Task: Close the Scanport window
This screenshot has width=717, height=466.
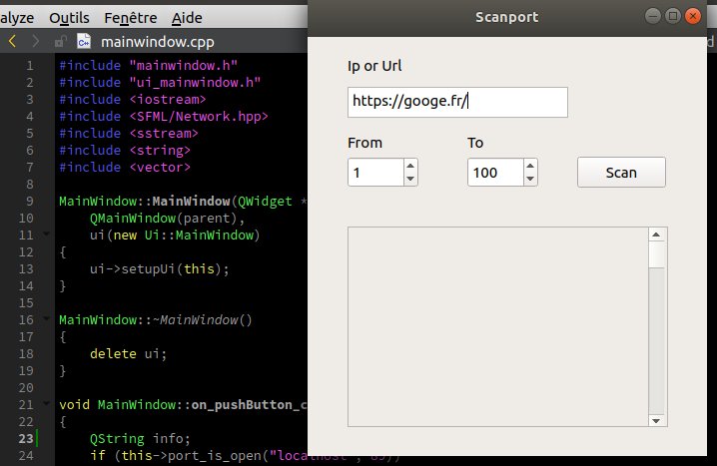Action: coord(693,16)
